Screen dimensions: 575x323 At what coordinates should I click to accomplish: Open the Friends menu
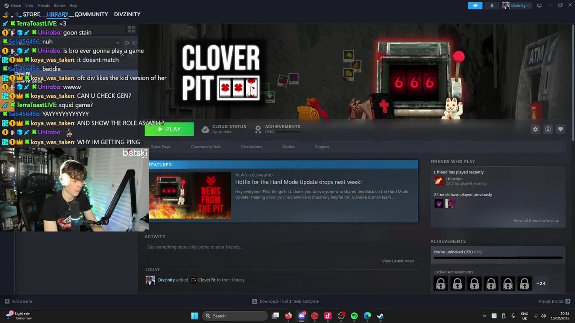point(44,5)
